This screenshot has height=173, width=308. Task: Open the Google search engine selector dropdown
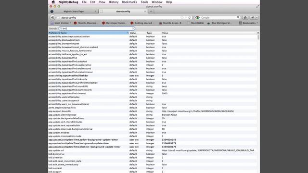(197, 17)
